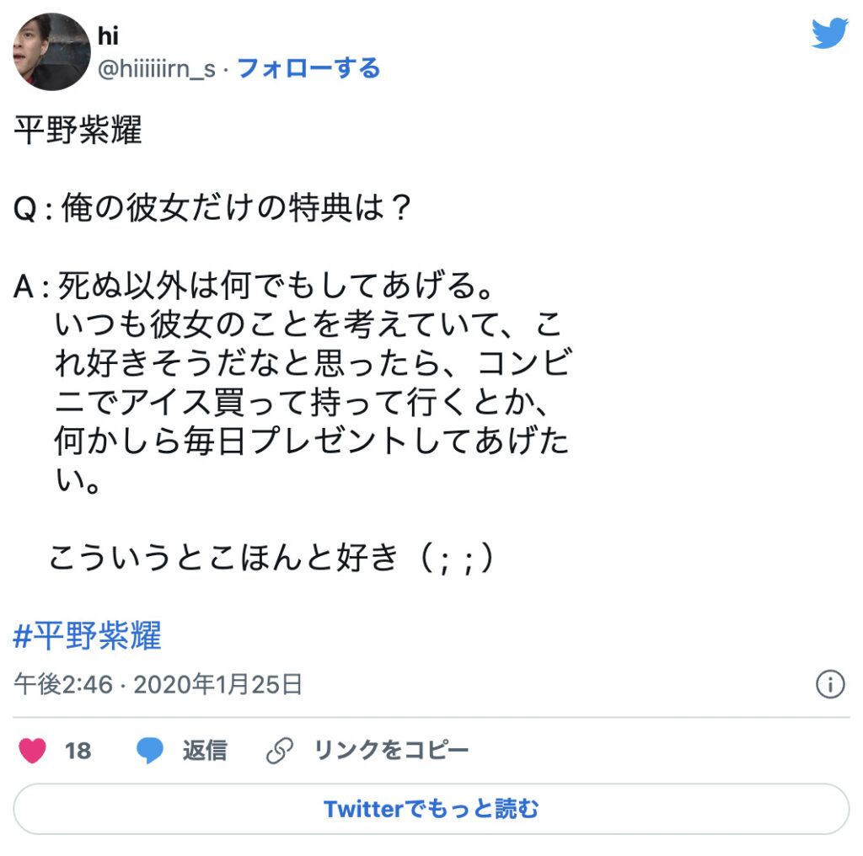Click the chain link icon
The height and width of the screenshot is (856, 863).
coord(279,750)
